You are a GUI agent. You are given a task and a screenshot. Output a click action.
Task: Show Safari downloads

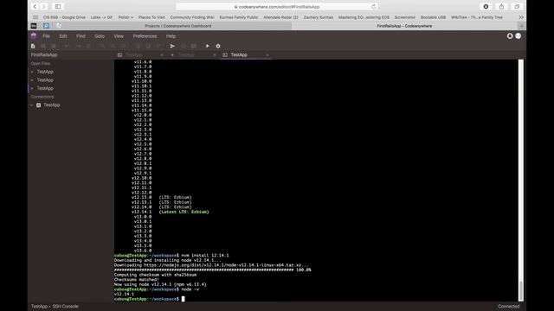point(486,6)
